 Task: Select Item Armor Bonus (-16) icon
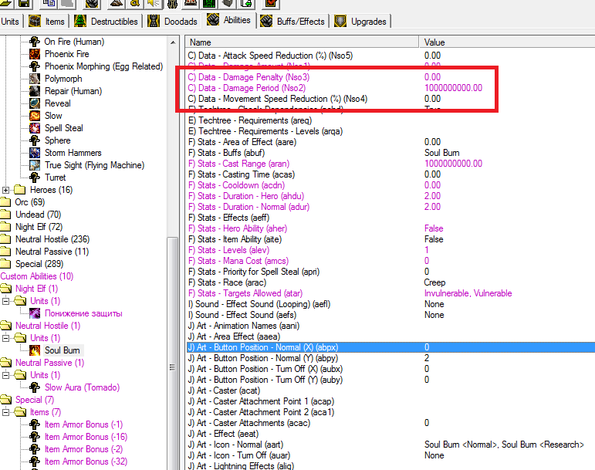(x=35, y=437)
